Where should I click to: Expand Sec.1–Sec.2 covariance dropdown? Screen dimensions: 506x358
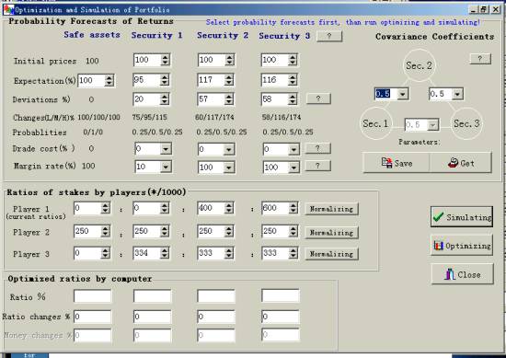click(402, 94)
